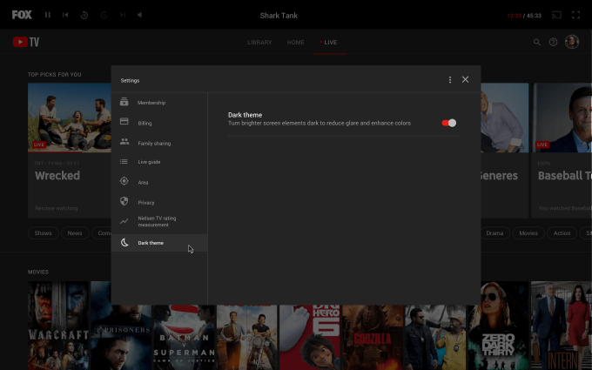The image size is (592, 370).
Task: Go to the Live guide settings
Action: pos(149,162)
